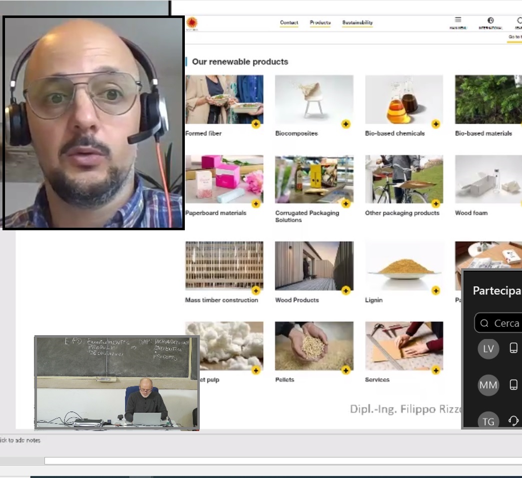
Task: Click the Services cardboard cutting image
Action: pos(404,346)
